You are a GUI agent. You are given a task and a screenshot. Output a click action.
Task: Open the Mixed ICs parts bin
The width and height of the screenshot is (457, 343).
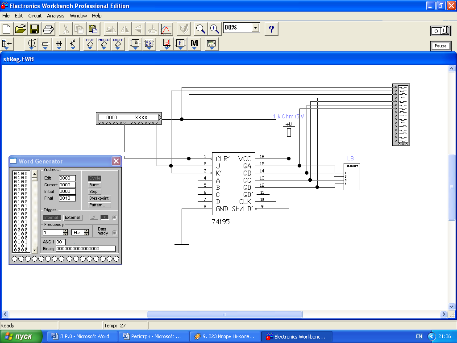(x=104, y=44)
